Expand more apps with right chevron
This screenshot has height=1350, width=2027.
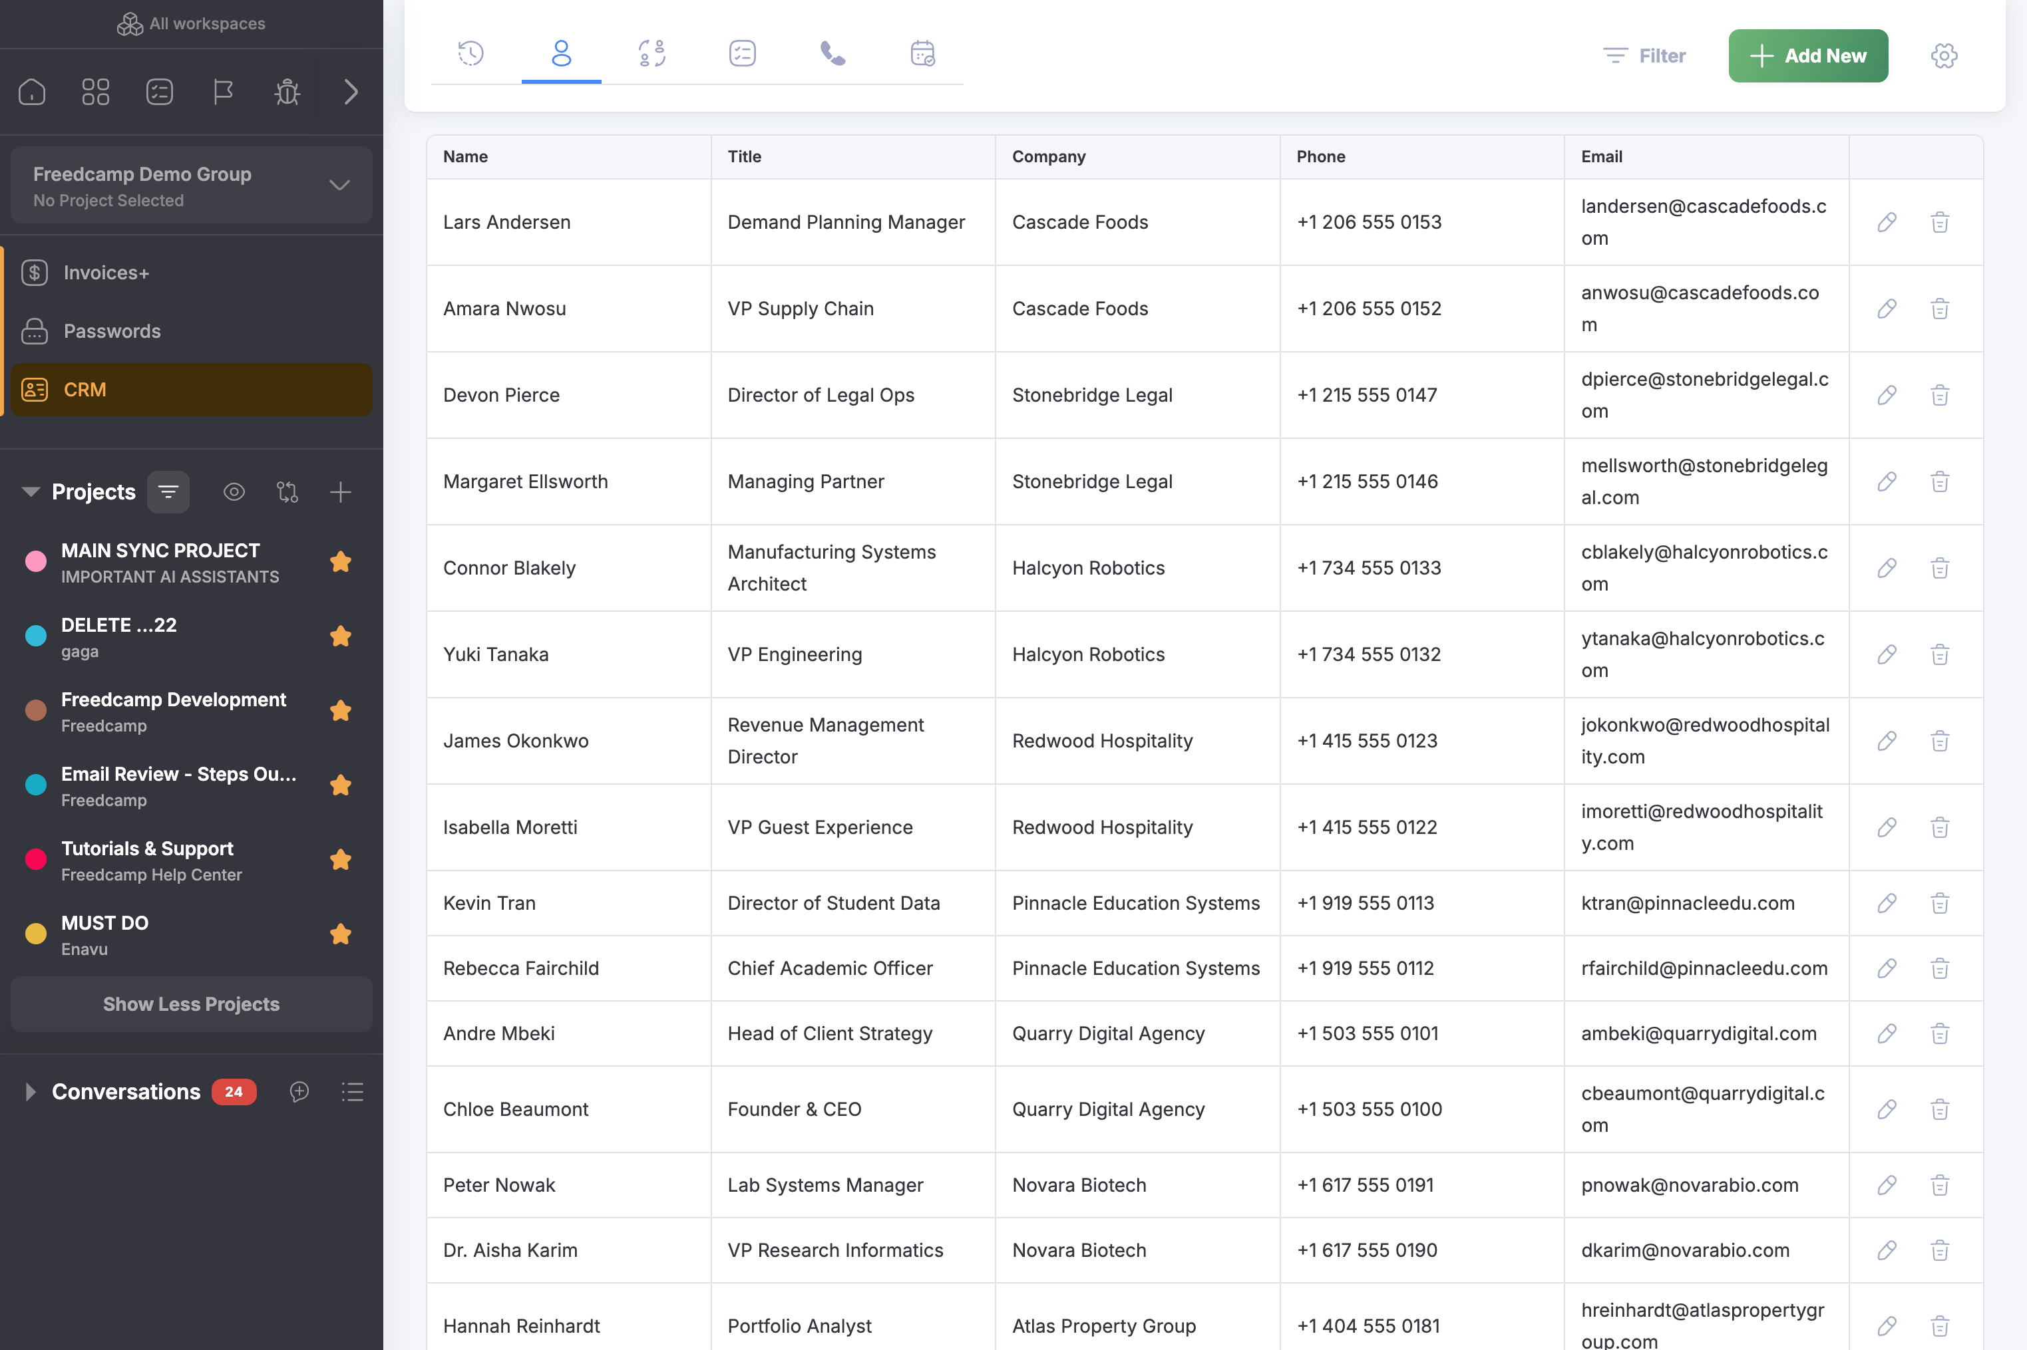tap(351, 91)
